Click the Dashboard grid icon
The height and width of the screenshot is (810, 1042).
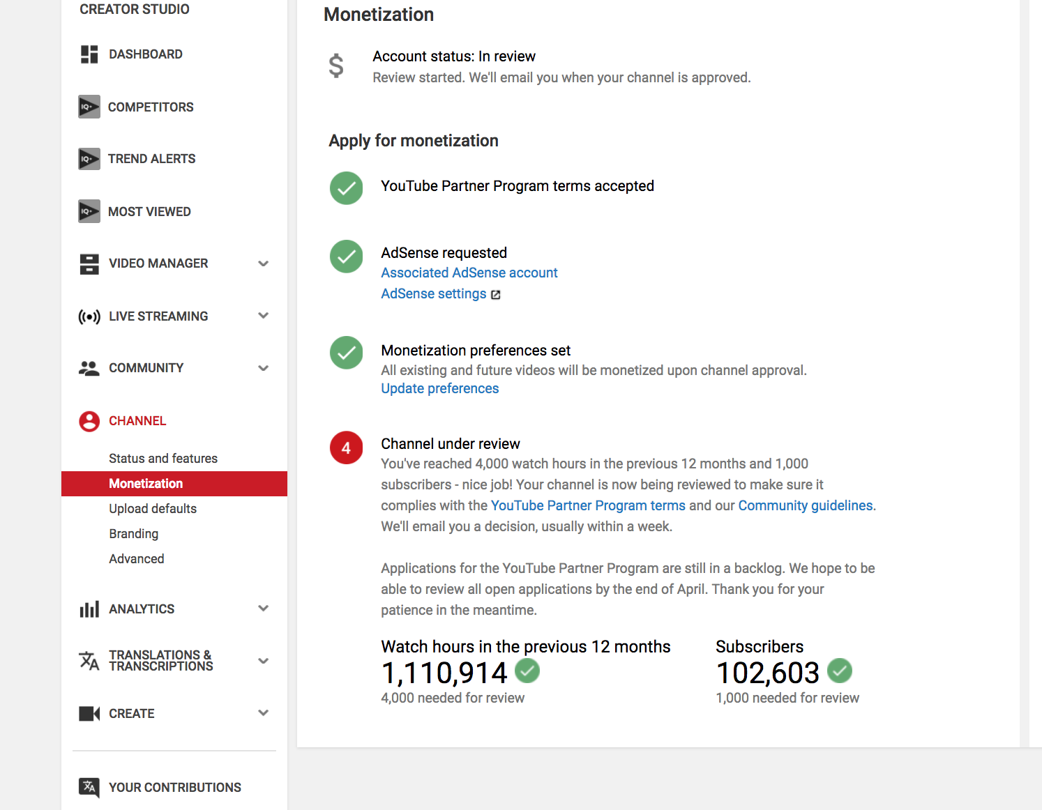pyautogui.click(x=89, y=54)
